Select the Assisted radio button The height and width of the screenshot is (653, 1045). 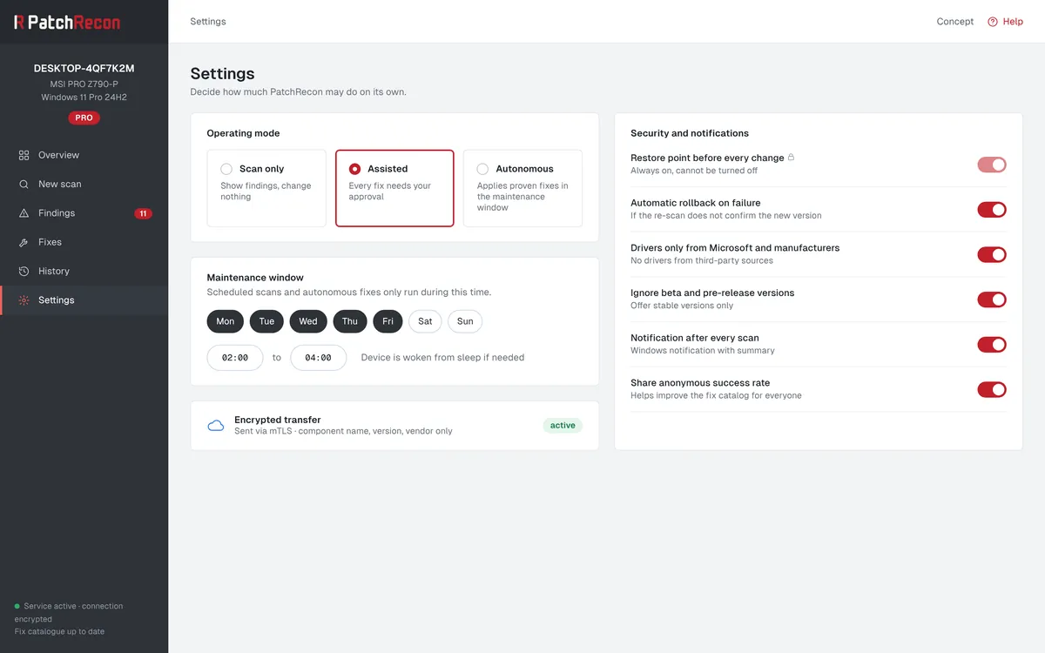(x=354, y=169)
